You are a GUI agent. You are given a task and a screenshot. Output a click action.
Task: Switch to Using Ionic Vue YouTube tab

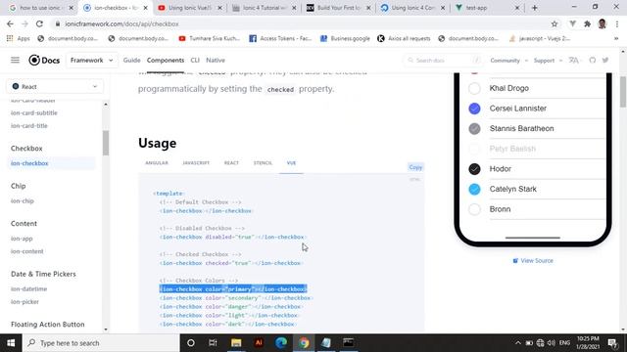(189, 8)
